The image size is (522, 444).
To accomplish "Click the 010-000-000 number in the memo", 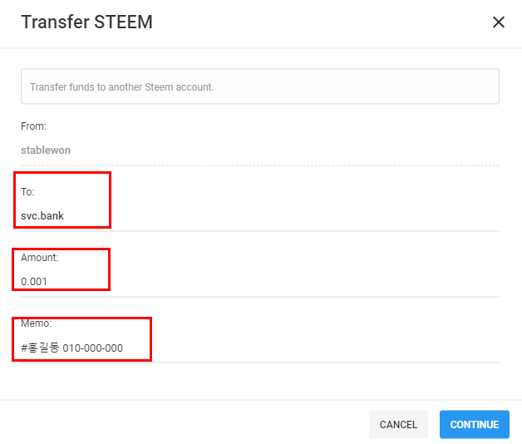I will tap(93, 348).
